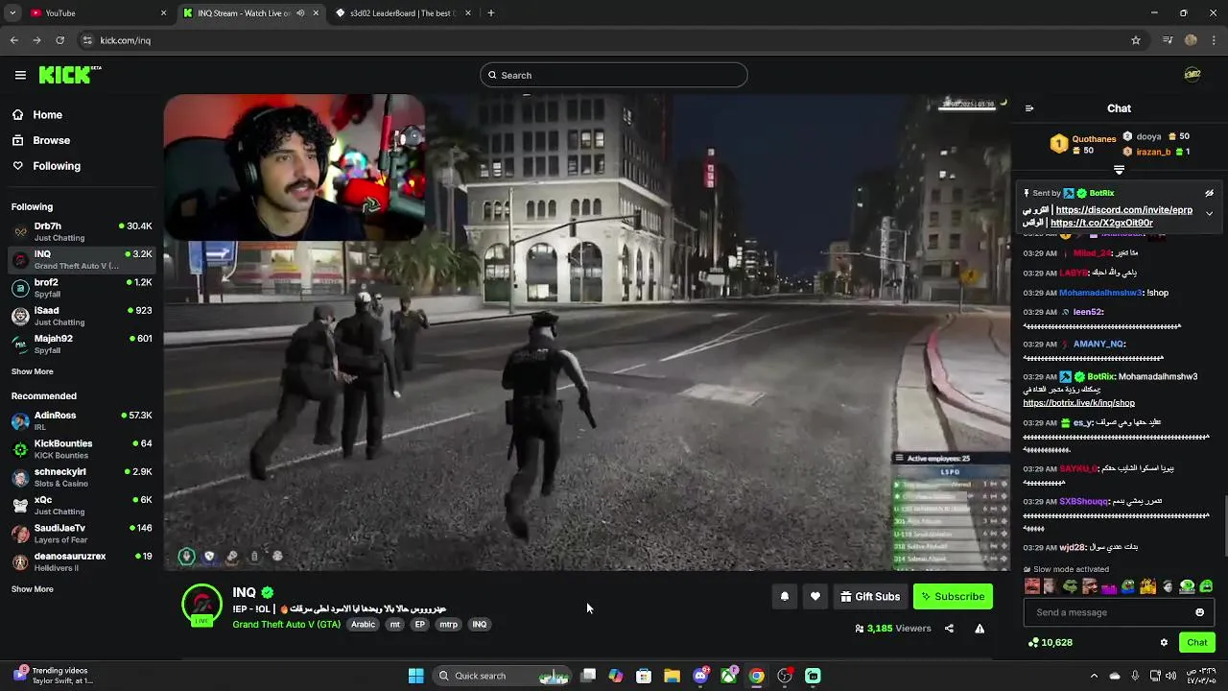Switch to the YouTube browser tab
Screen dimensions: 1228x691
(x=96, y=12)
